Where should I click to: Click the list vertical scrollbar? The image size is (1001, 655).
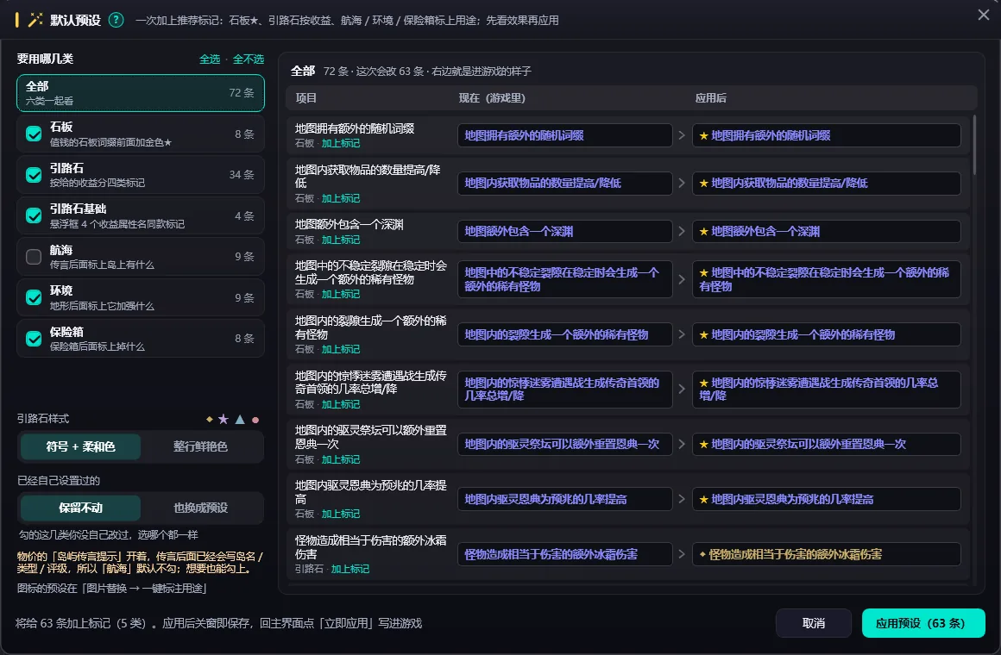point(974,146)
